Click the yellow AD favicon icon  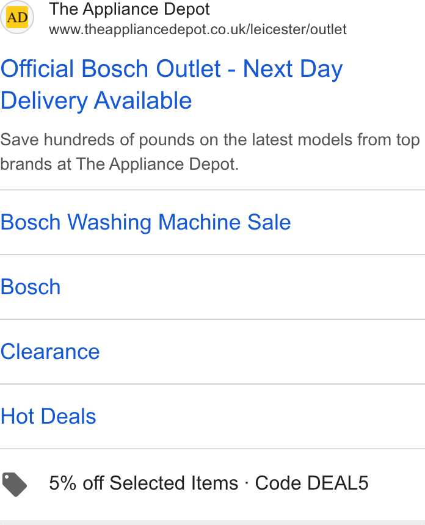click(x=17, y=17)
